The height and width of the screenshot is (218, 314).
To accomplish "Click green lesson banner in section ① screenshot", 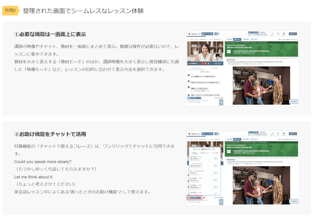I will click(261, 49).
